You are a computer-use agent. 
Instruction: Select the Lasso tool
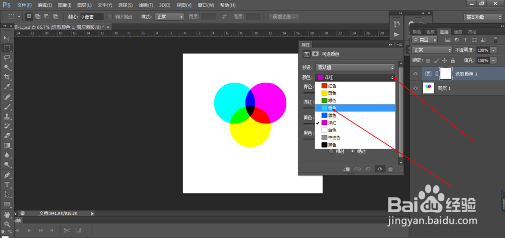pyautogui.click(x=7, y=57)
